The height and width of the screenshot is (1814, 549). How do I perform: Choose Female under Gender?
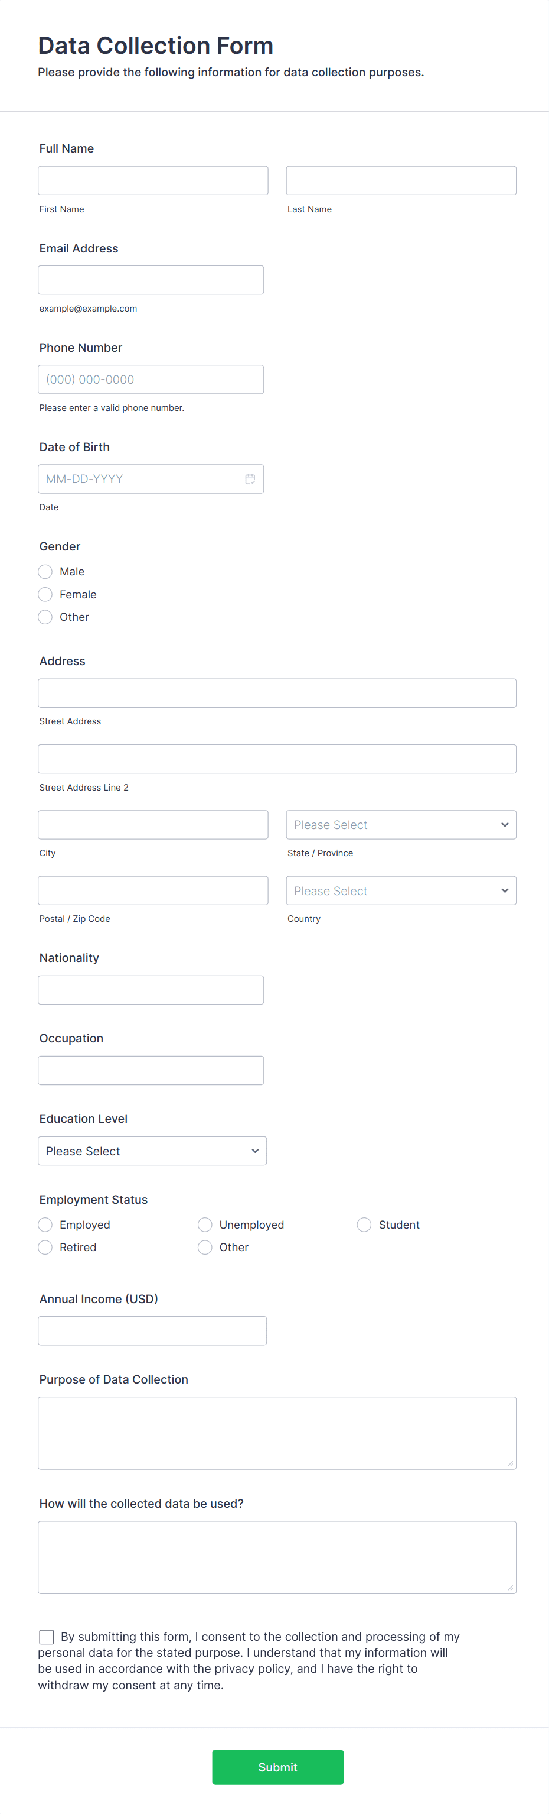pyautogui.click(x=45, y=594)
